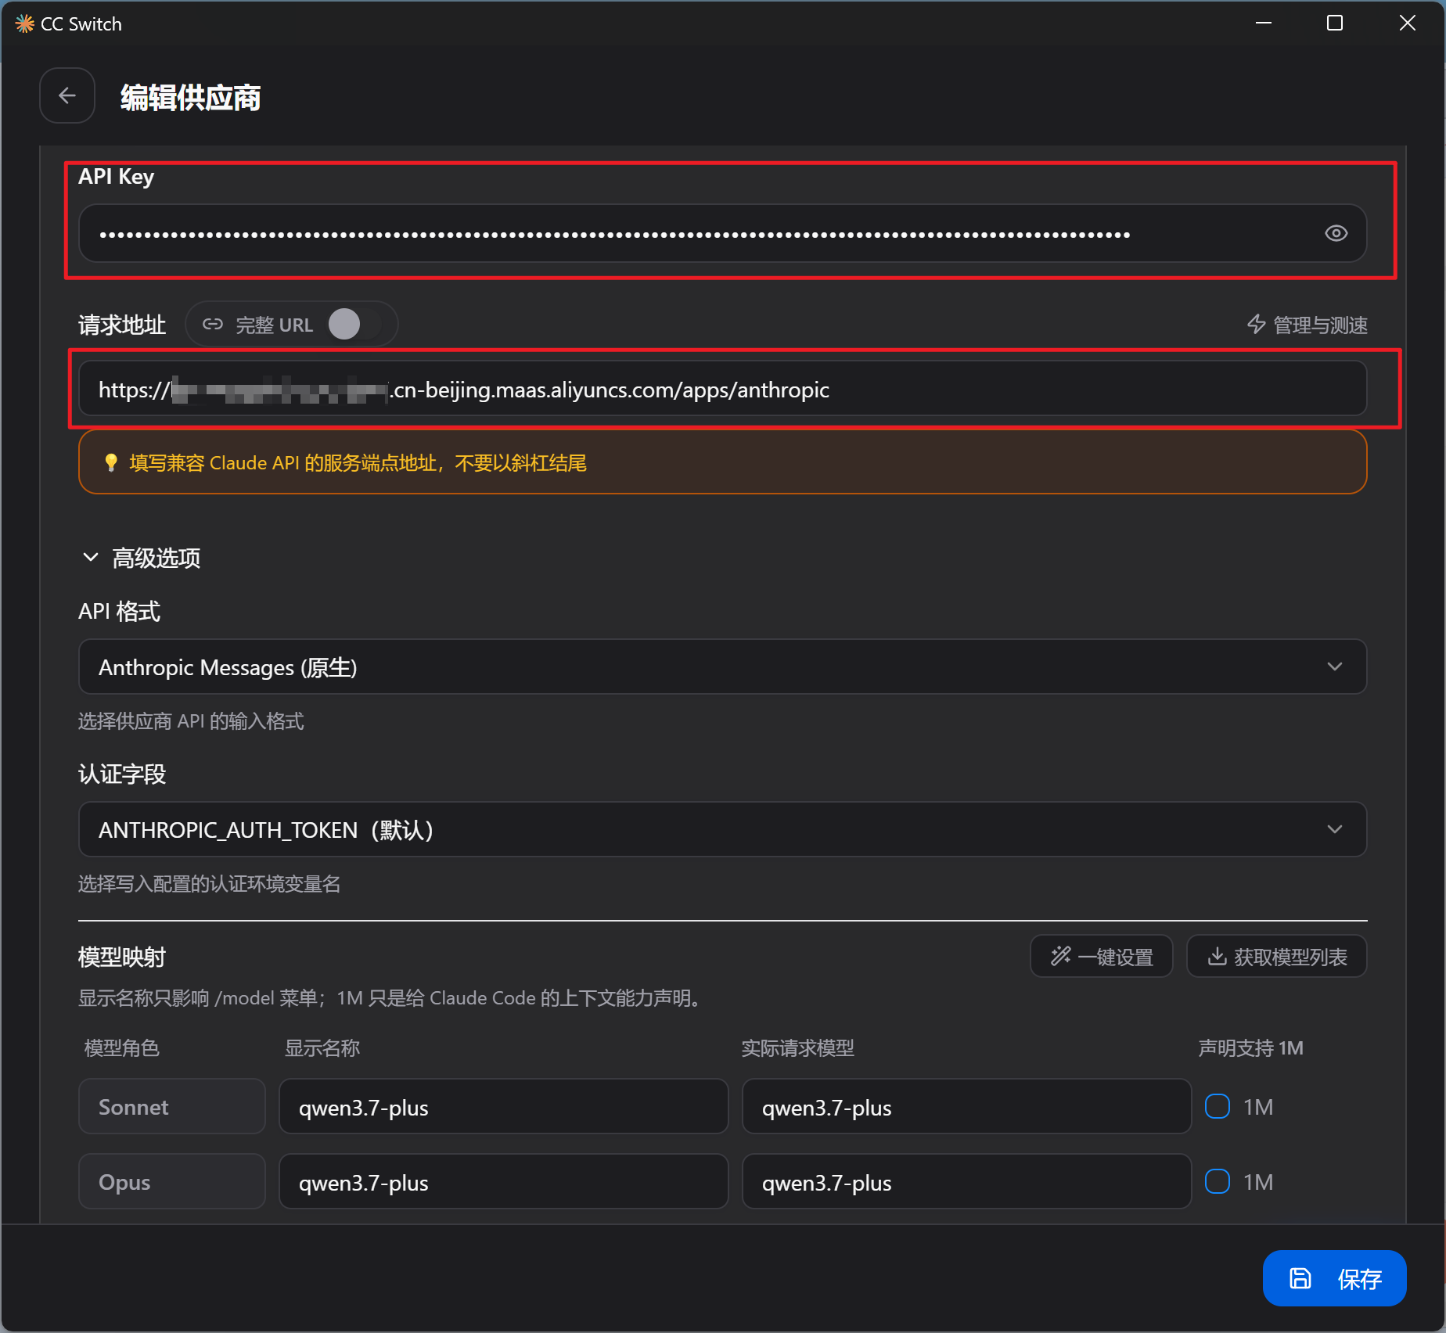This screenshot has height=1333, width=1446.
Task: Edit Sonnet actual request model field
Action: pos(966,1107)
